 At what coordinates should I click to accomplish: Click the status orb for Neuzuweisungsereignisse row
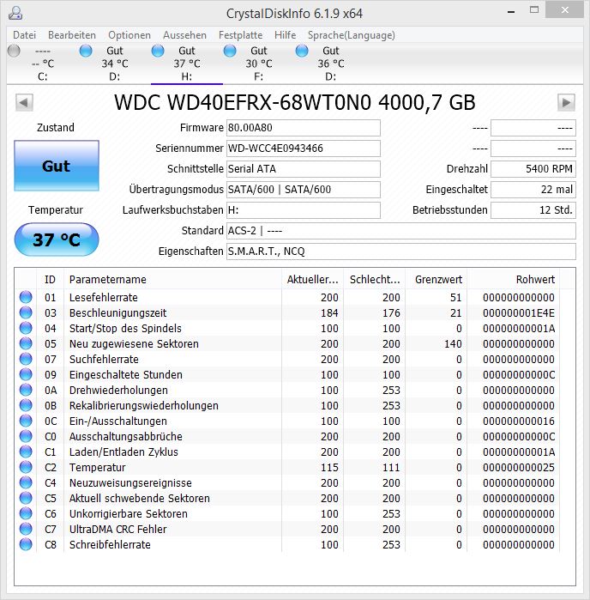26,482
